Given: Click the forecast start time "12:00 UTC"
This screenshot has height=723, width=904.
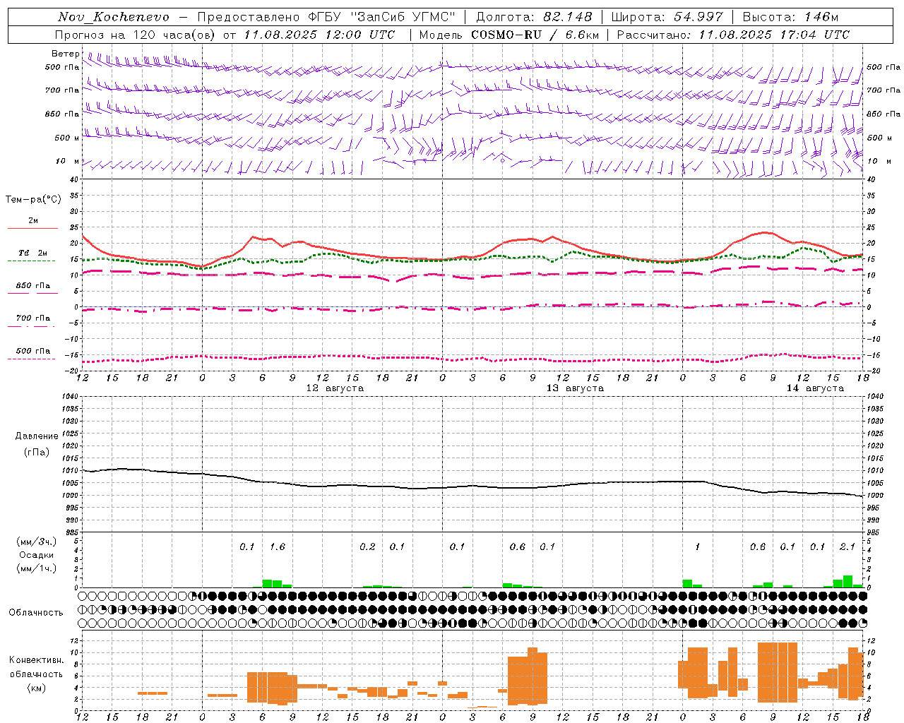Looking at the screenshot, I should (x=360, y=35).
